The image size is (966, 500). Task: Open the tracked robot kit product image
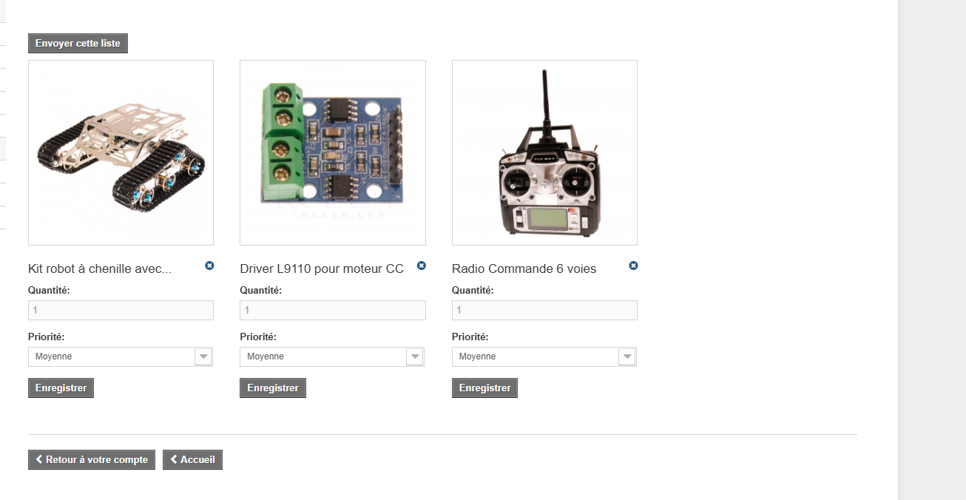click(121, 152)
